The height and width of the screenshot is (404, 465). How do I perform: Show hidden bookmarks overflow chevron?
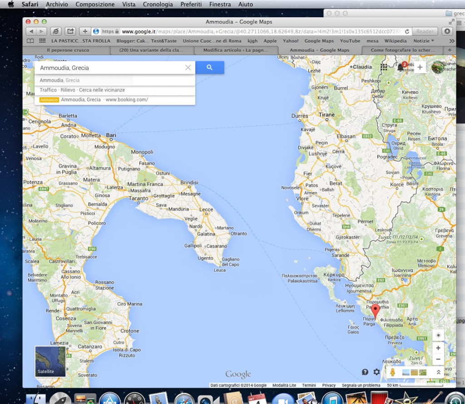pyautogui.click(x=451, y=41)
